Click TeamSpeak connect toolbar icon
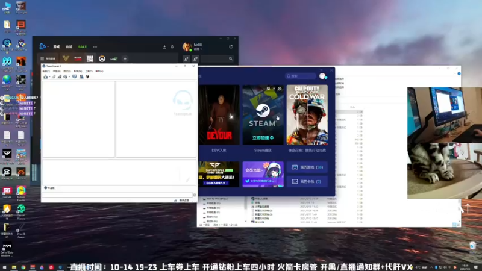The height and width of the screenshot is (271, 482). coord(46,77)
